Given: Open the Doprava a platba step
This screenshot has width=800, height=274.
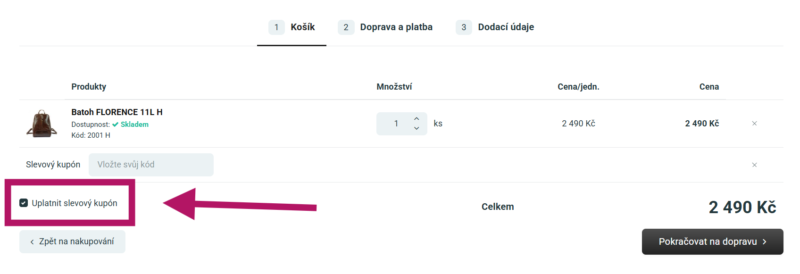Looking at the screenshot, I should 396,27.
